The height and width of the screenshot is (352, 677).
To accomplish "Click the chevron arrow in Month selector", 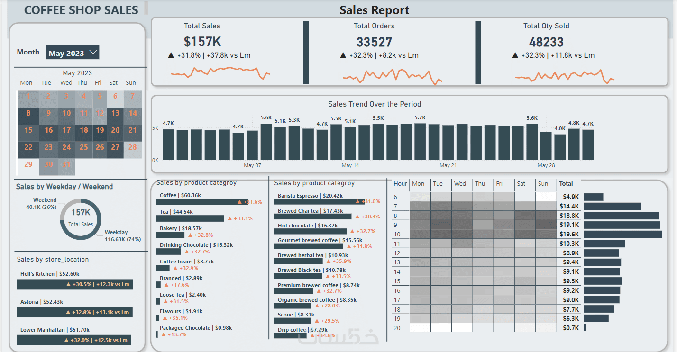I will click(x=93, y=52).
